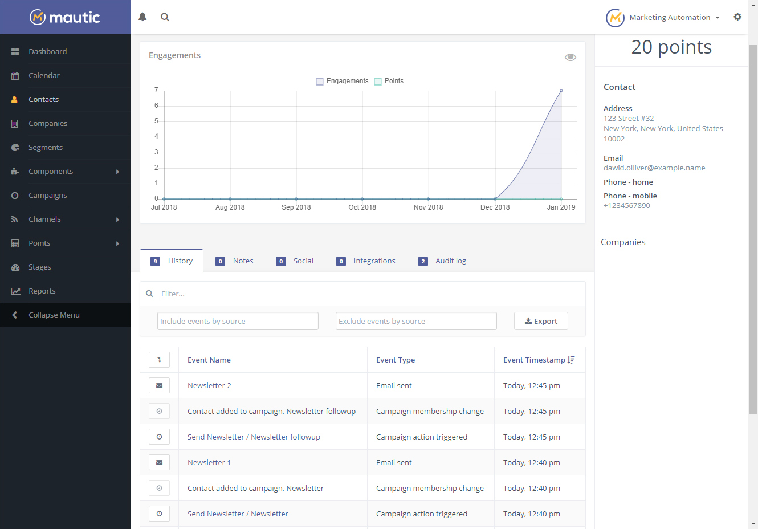This screenshot has height=529, width=758.
Task: Toggle Engagements series in chart legend
Action: pyautogui.click(x=343, y=81)
